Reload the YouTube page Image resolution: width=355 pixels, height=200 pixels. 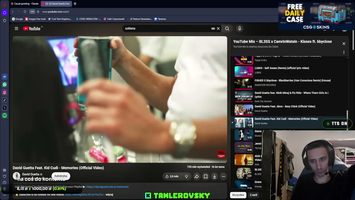(25, 12)
